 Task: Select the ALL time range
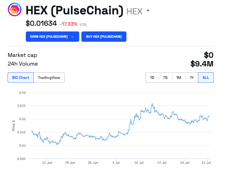click(x=206, y=78)
